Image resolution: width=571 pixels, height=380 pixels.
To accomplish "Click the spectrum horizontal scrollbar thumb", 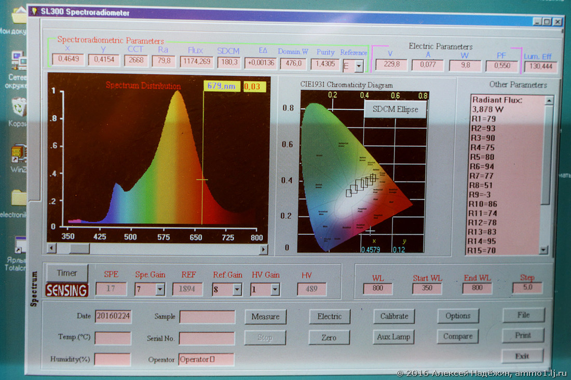I will point(79,248).
